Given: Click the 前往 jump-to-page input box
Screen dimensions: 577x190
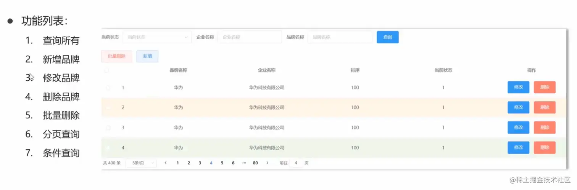Looking at the screenshot, I should [296, 163].
